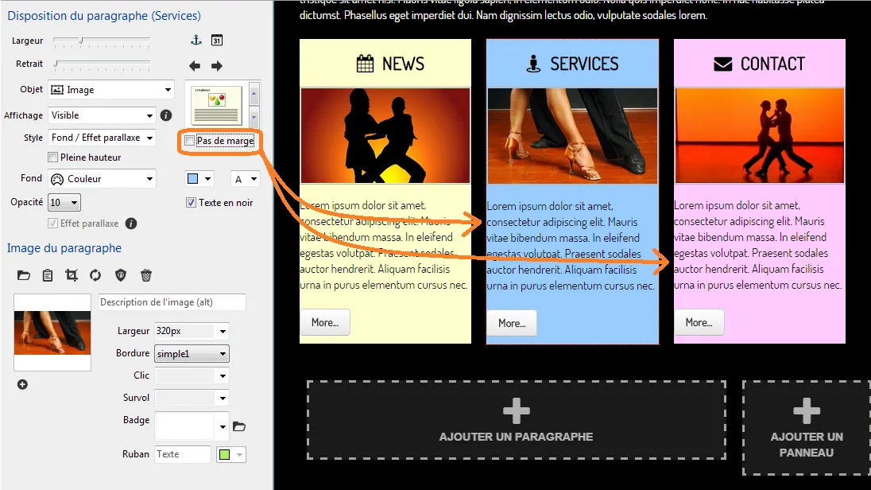Image resolution: width=871 pixels, height=490 pixels.
Task: Open the blue background color swatch
Action: coord(199,179)
